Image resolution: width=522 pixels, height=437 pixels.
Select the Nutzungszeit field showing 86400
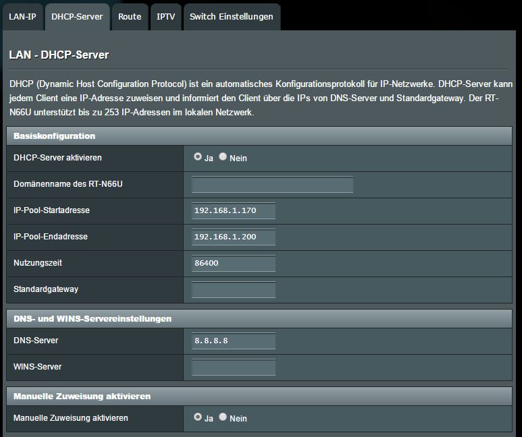[234, 264]
